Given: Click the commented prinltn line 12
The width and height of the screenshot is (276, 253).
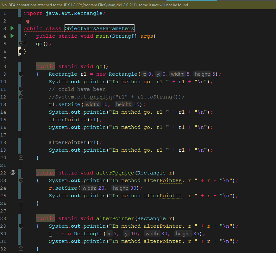Looking at the screenshot, I should pyautogui.click(x=116, y=97).
